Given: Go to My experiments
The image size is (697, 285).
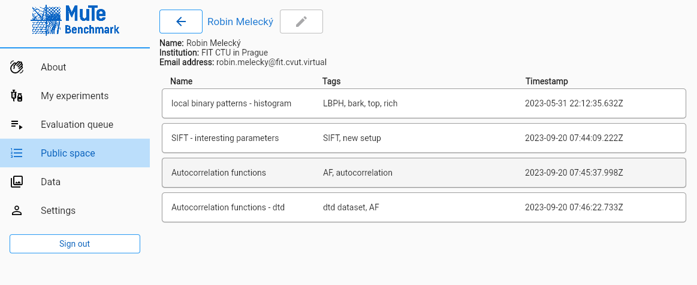Looking at the screenshot, I should click(74, 96).
